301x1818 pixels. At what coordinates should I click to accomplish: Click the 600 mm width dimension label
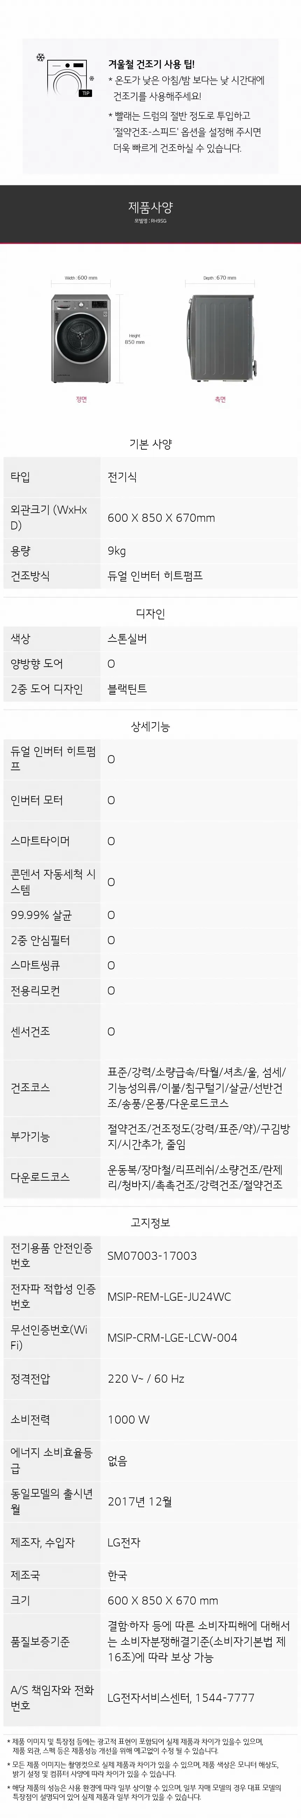(x=81, y=278)
